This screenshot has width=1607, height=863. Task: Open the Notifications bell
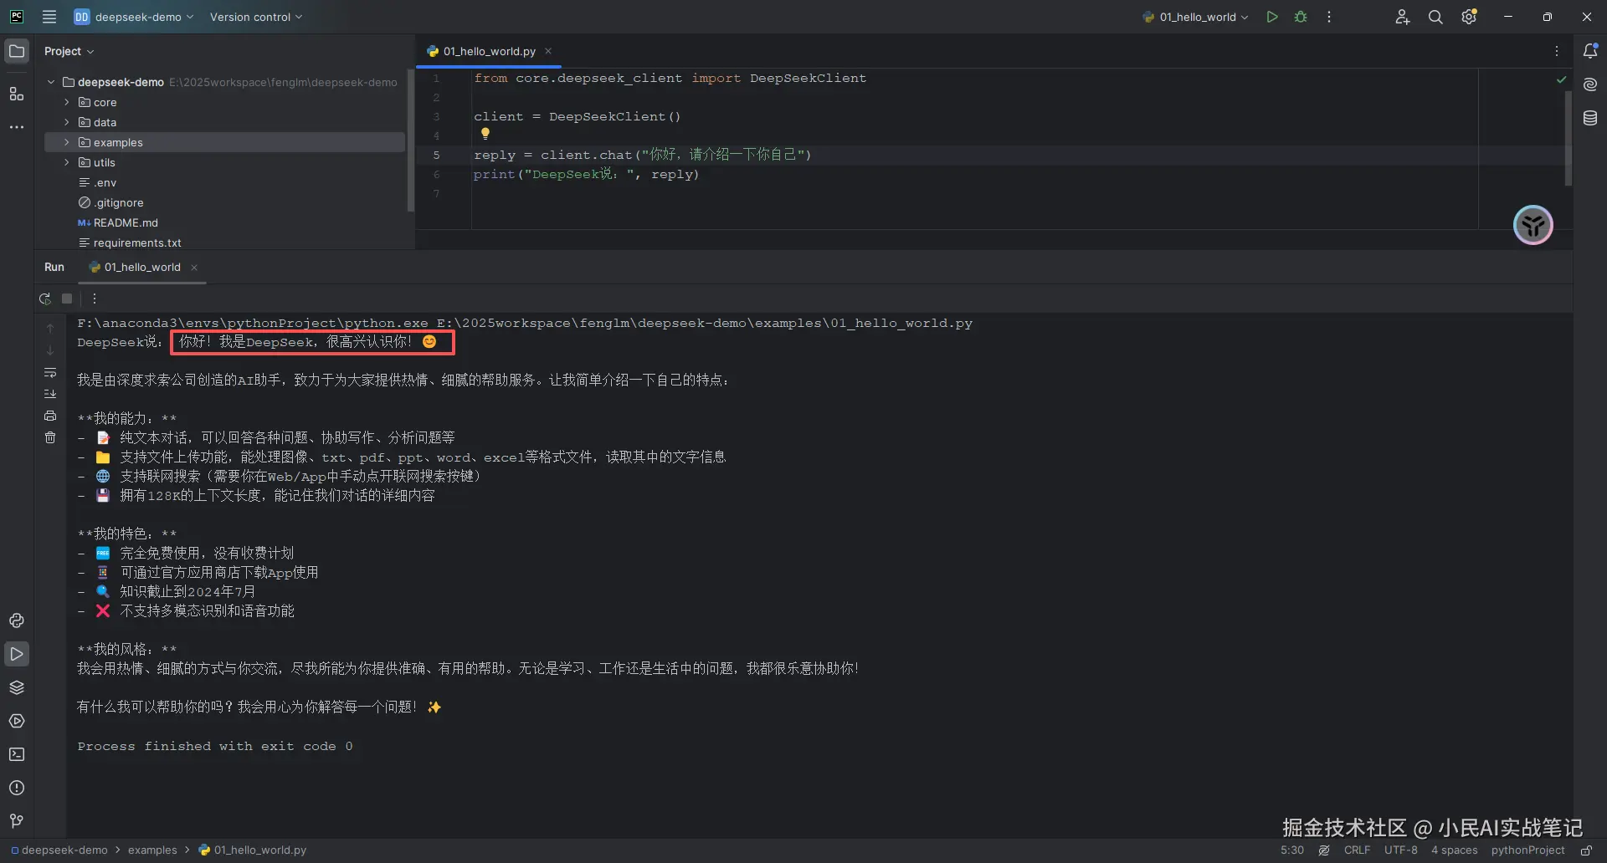click(1590, 51)
